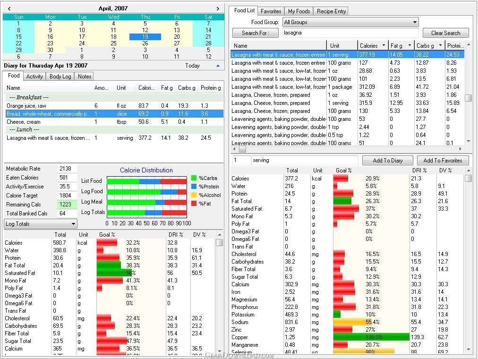Switch to the Favorites tab
This screenshot has height=359, width=478.
point(271,11)
